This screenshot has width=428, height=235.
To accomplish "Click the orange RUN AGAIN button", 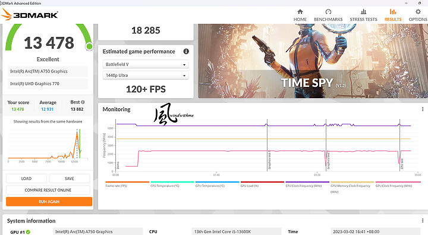I will (x=49, y=202).
